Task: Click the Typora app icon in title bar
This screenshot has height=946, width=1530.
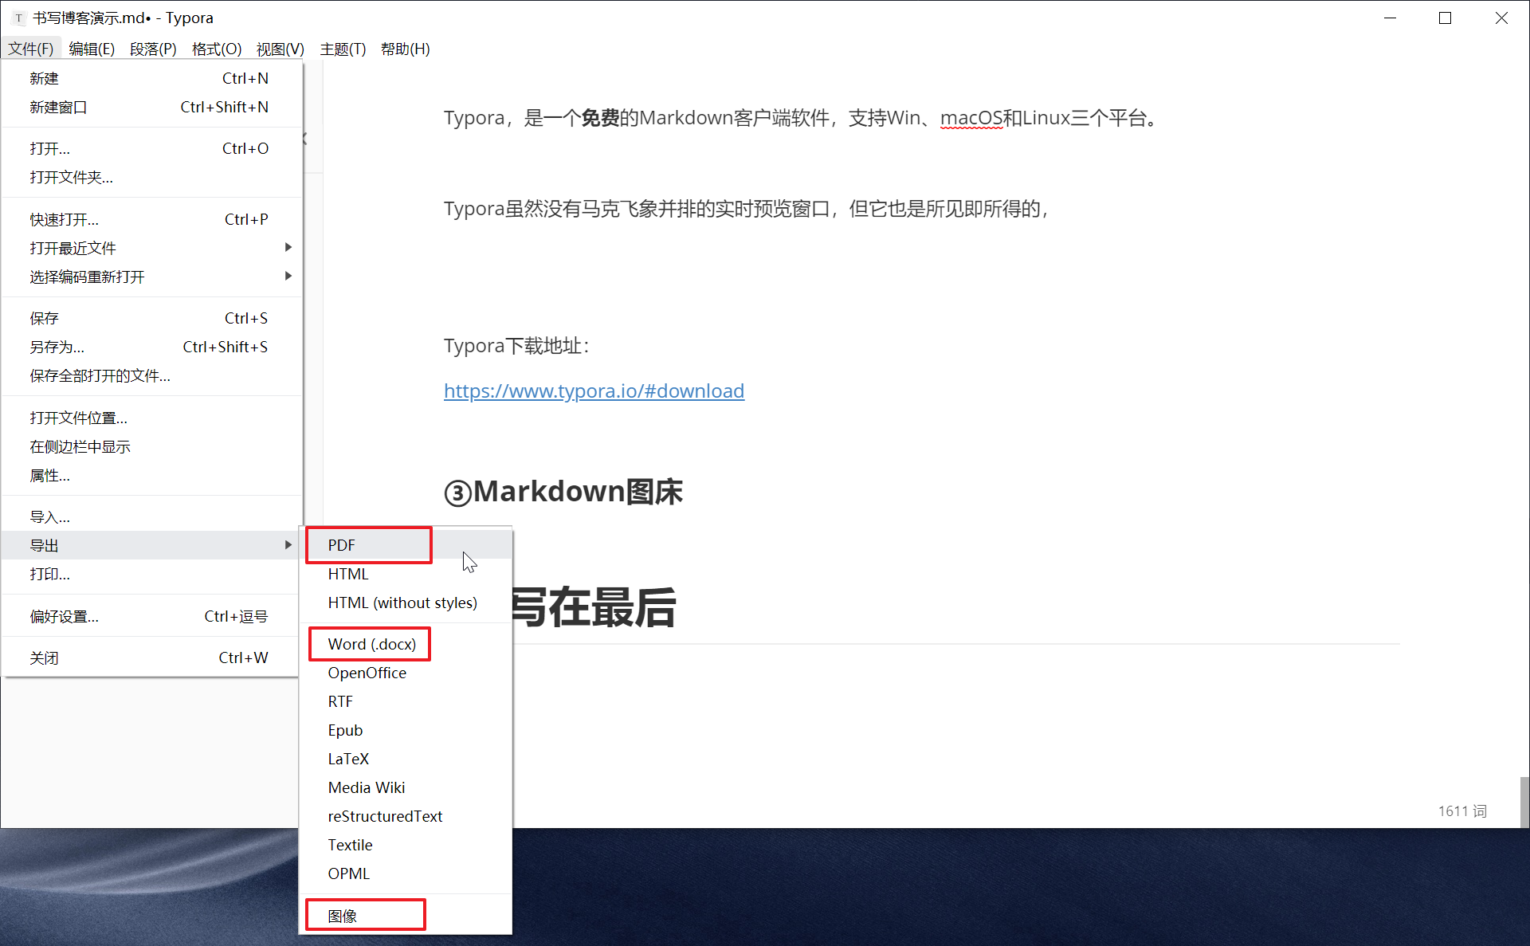Action: point(18,18)
